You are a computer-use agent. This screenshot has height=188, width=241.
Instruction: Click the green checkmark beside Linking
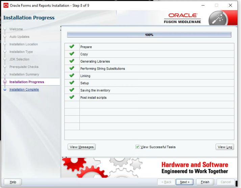72,75
